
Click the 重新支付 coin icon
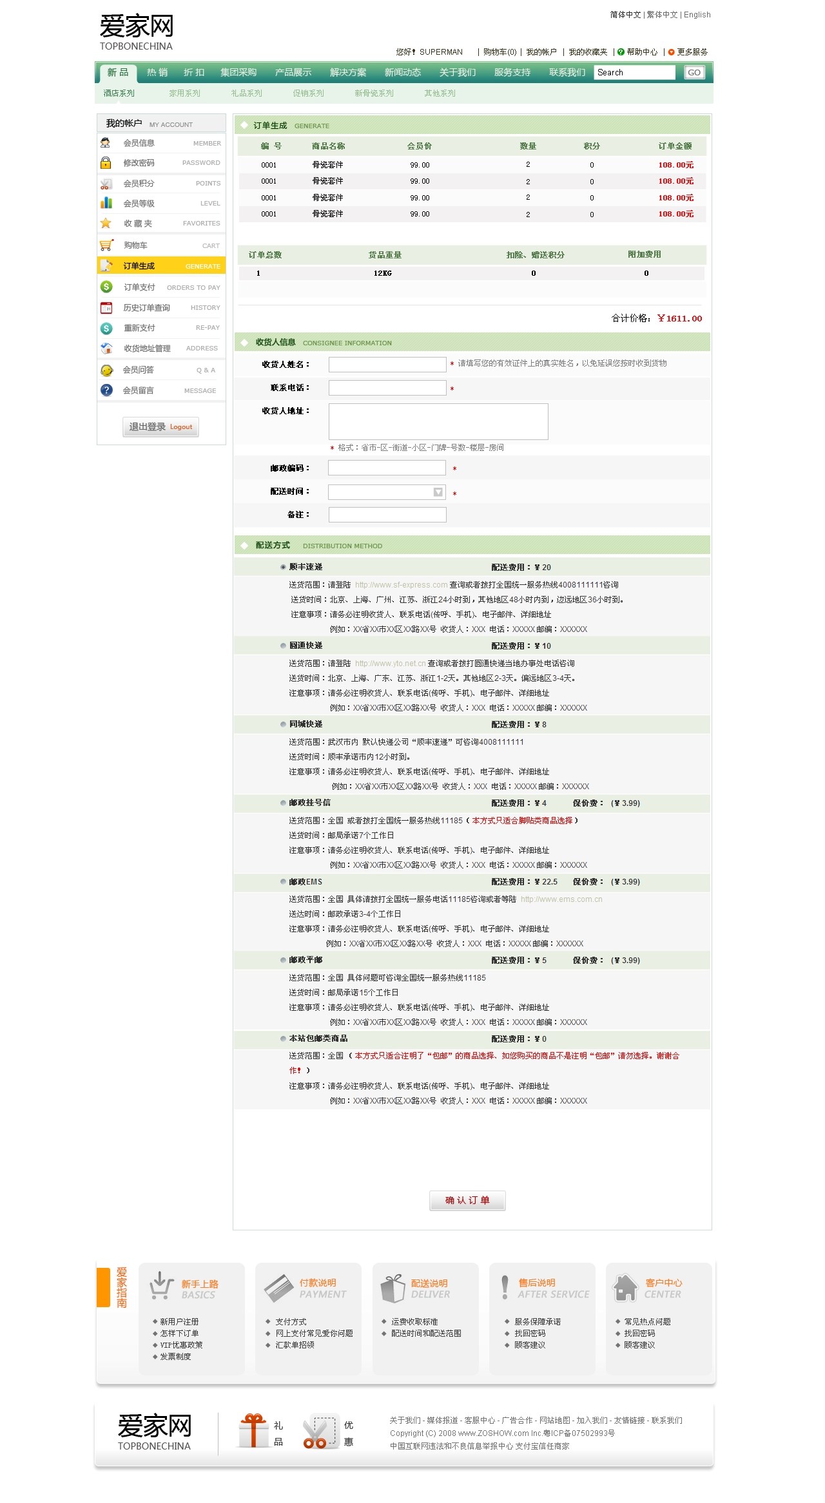pos(106,328)
